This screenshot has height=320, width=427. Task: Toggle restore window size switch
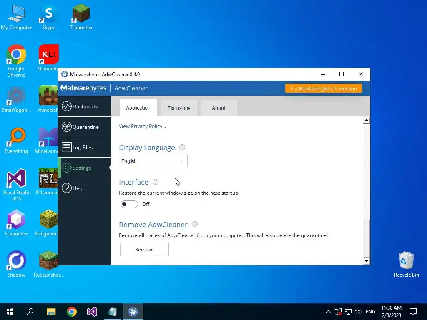coord(129,204)
